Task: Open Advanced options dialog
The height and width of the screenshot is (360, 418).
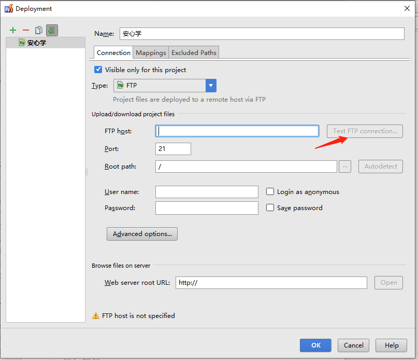Action: click(x=142, y=234)
